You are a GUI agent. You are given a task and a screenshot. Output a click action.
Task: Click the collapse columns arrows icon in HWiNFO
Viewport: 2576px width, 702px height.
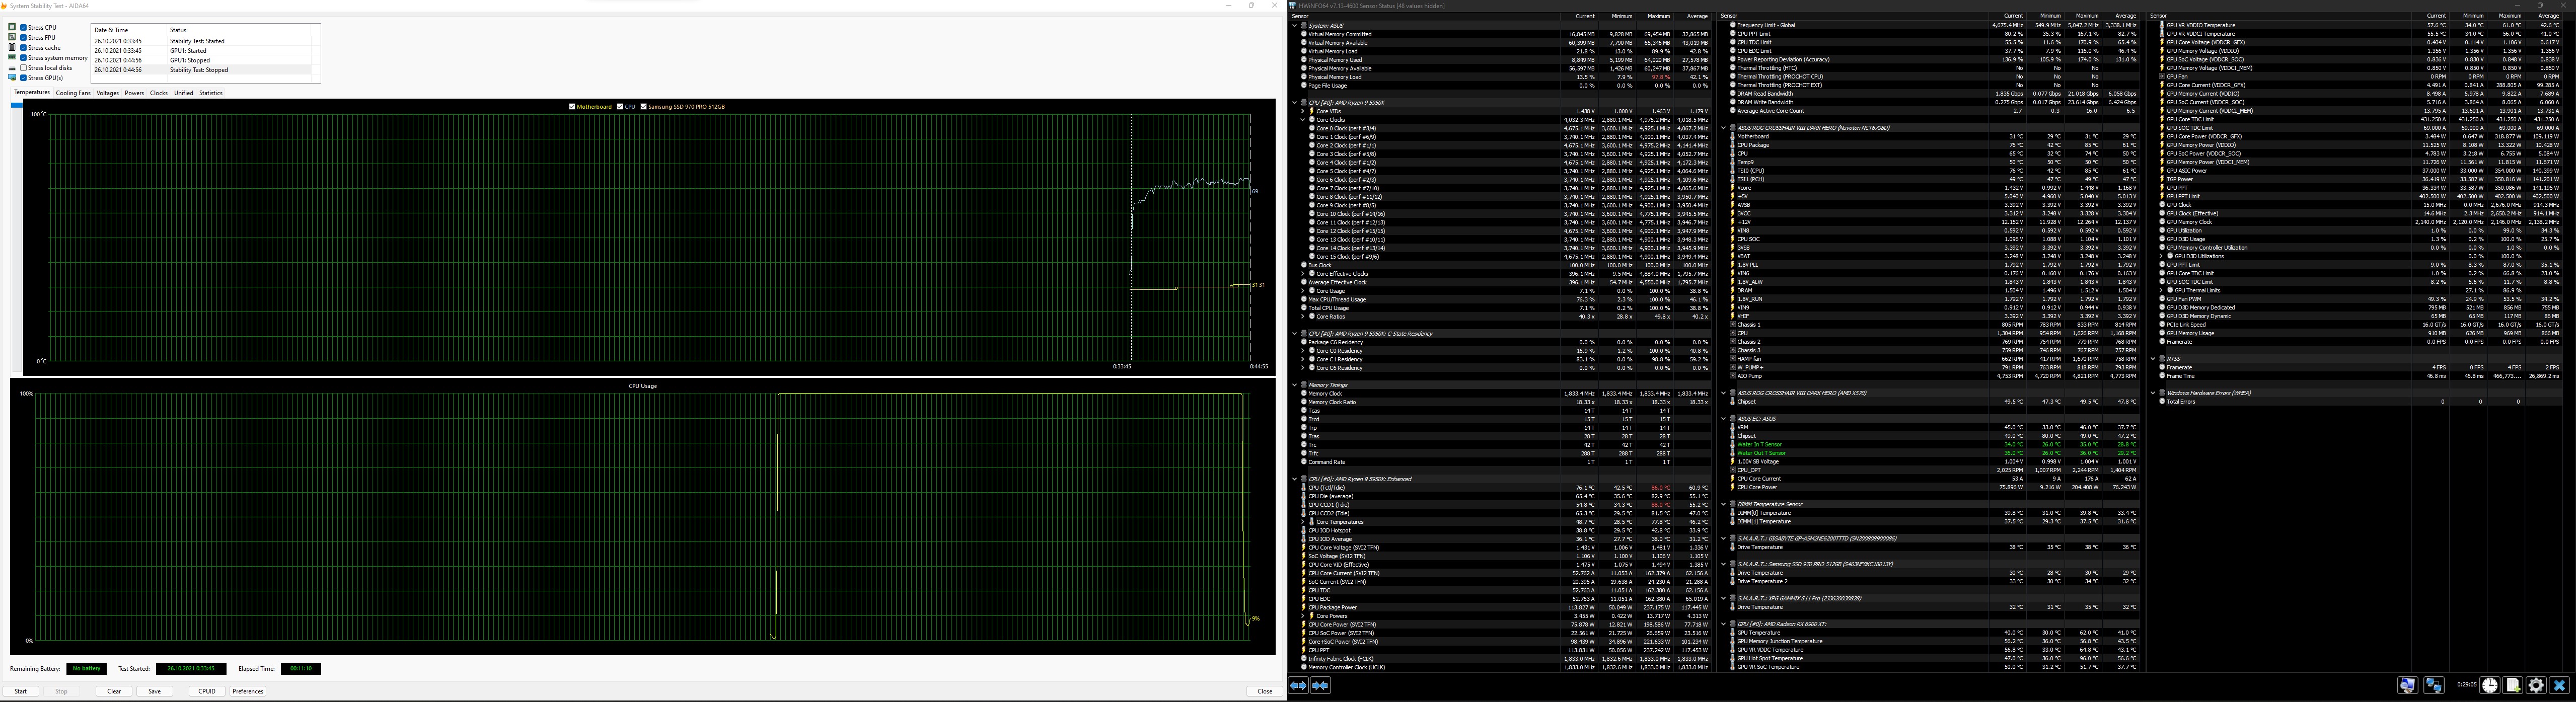[x=1320, y=685]
